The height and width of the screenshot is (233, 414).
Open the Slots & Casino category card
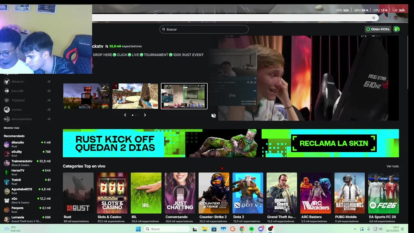112,193
